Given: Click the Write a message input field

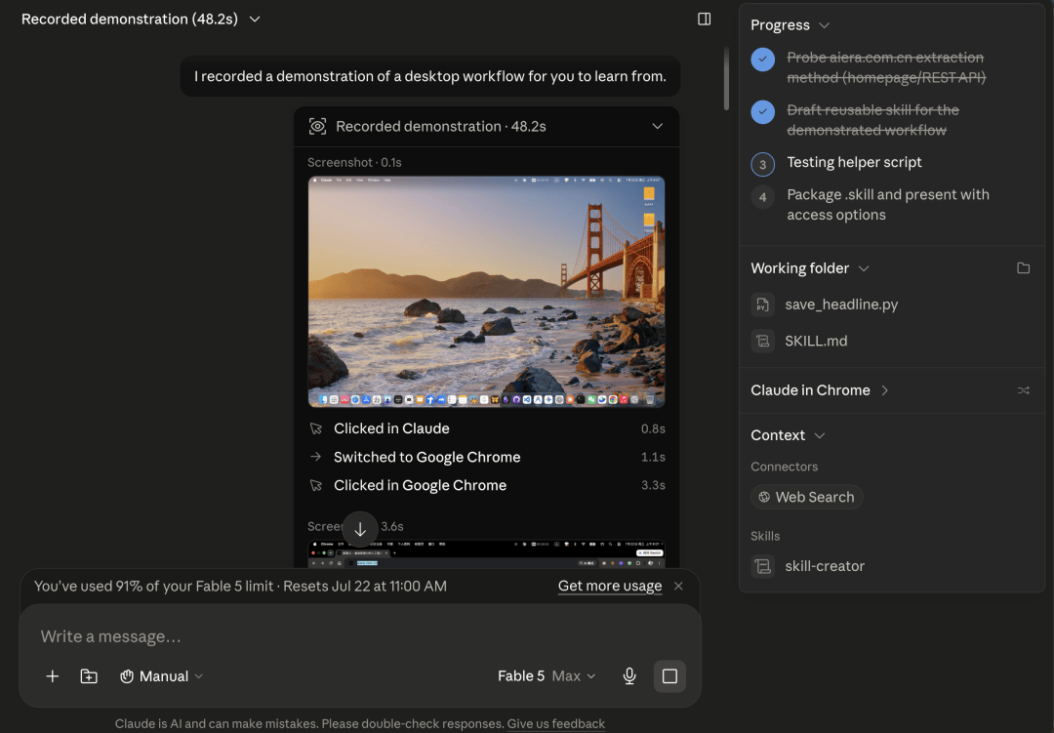Looking at the screenshot, I should click(x=359, y=636).
